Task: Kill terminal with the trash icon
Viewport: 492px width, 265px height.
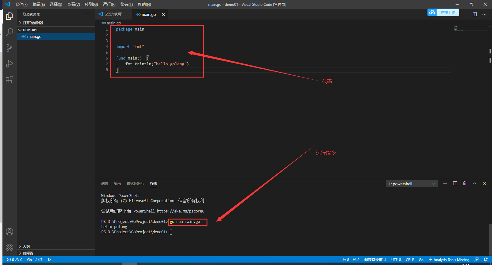Action: click(464, 183)
